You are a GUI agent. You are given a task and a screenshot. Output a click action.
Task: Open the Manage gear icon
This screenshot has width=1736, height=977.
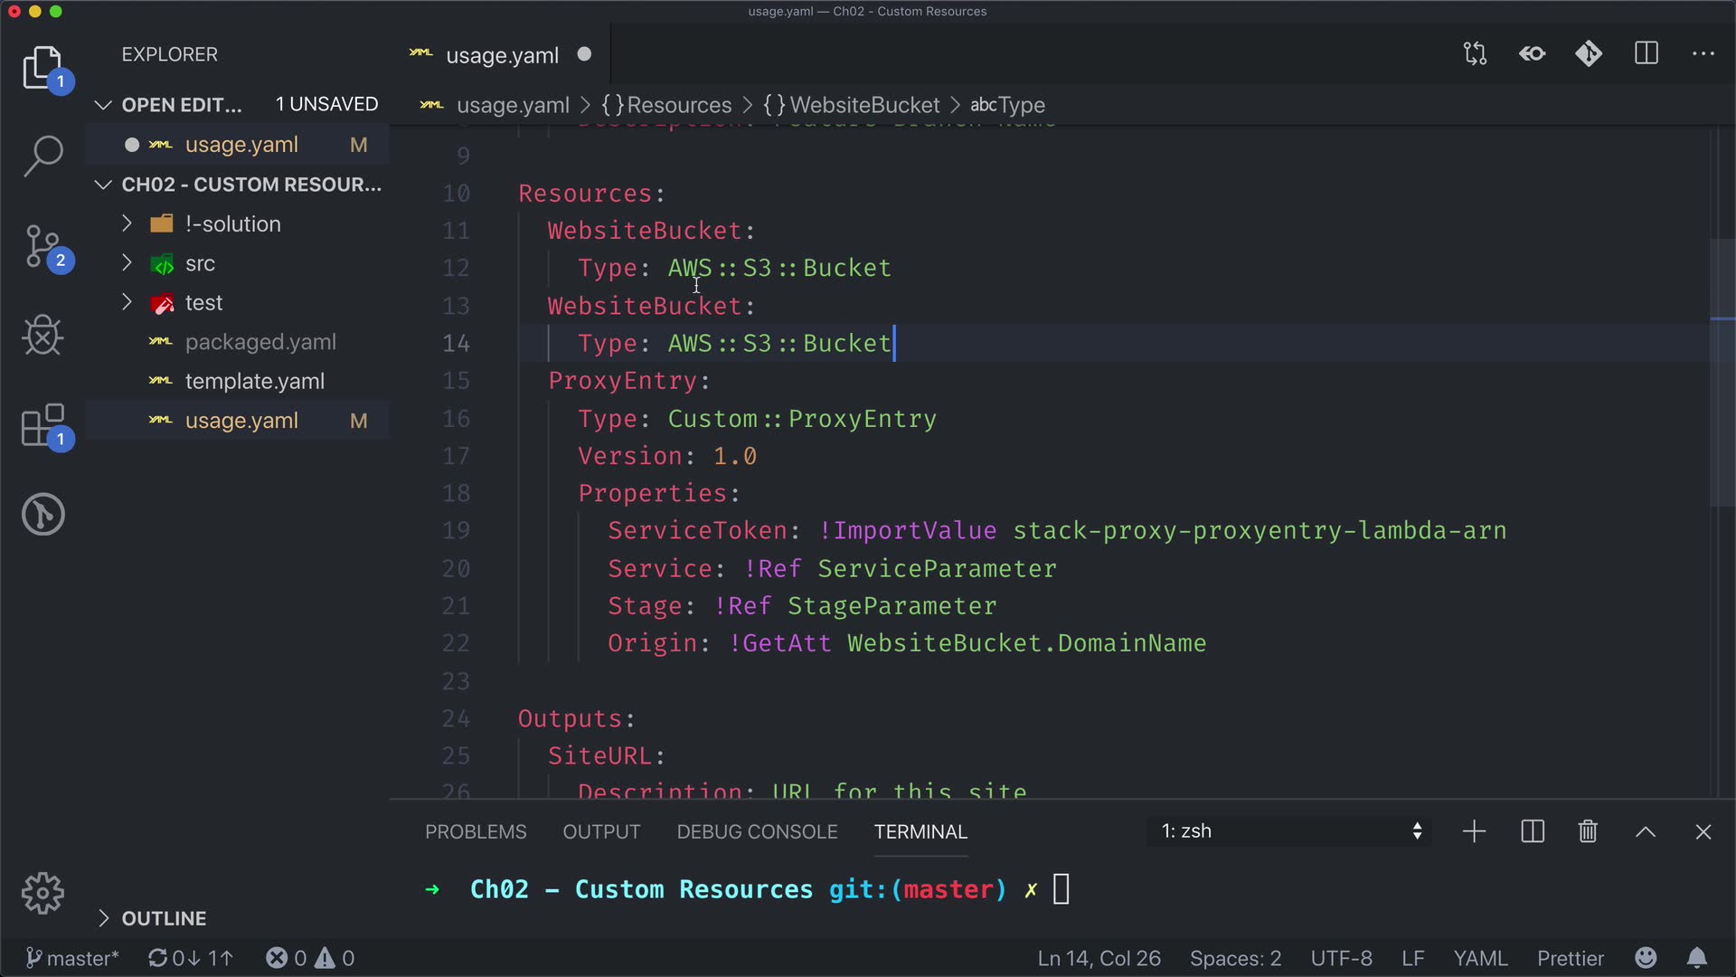point(42,894)
